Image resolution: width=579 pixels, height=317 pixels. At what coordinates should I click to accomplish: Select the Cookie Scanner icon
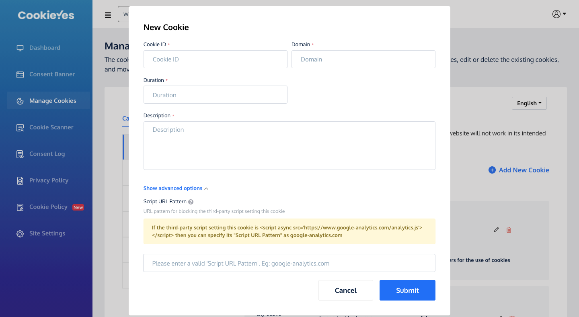[x=20, y=127]
